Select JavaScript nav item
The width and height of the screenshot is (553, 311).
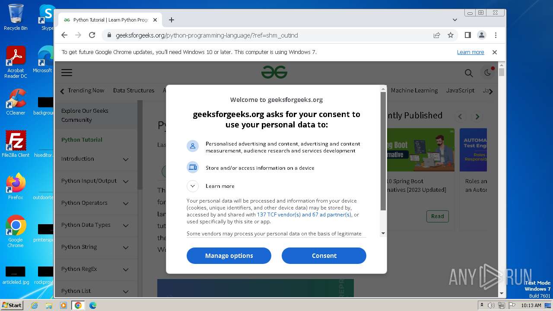coord(460,91)
